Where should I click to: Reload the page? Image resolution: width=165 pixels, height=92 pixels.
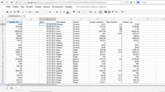pyautogui.click(x=127, y=2)
